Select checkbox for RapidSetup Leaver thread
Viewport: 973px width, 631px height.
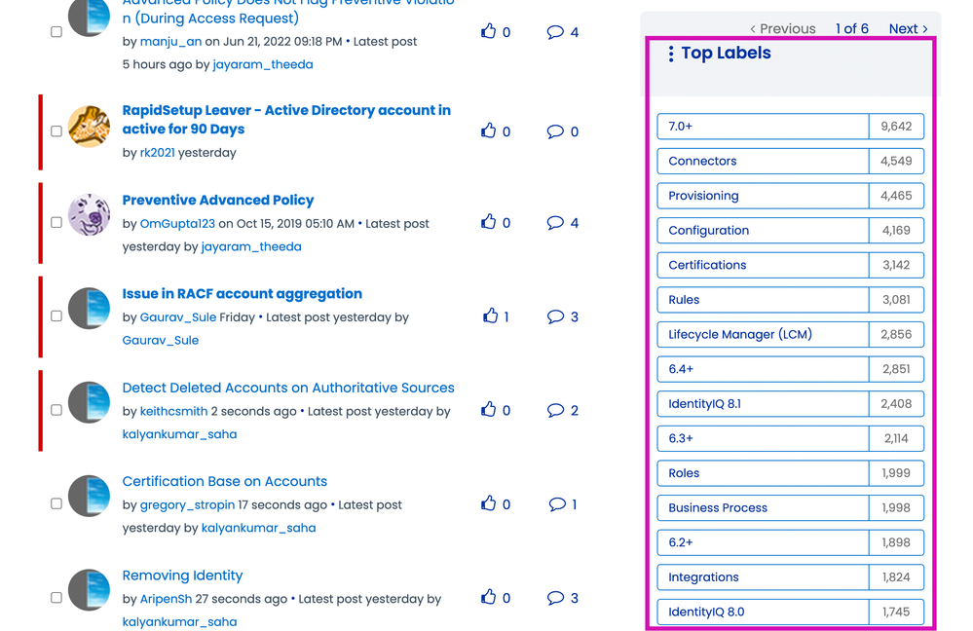tap(56, 130)
